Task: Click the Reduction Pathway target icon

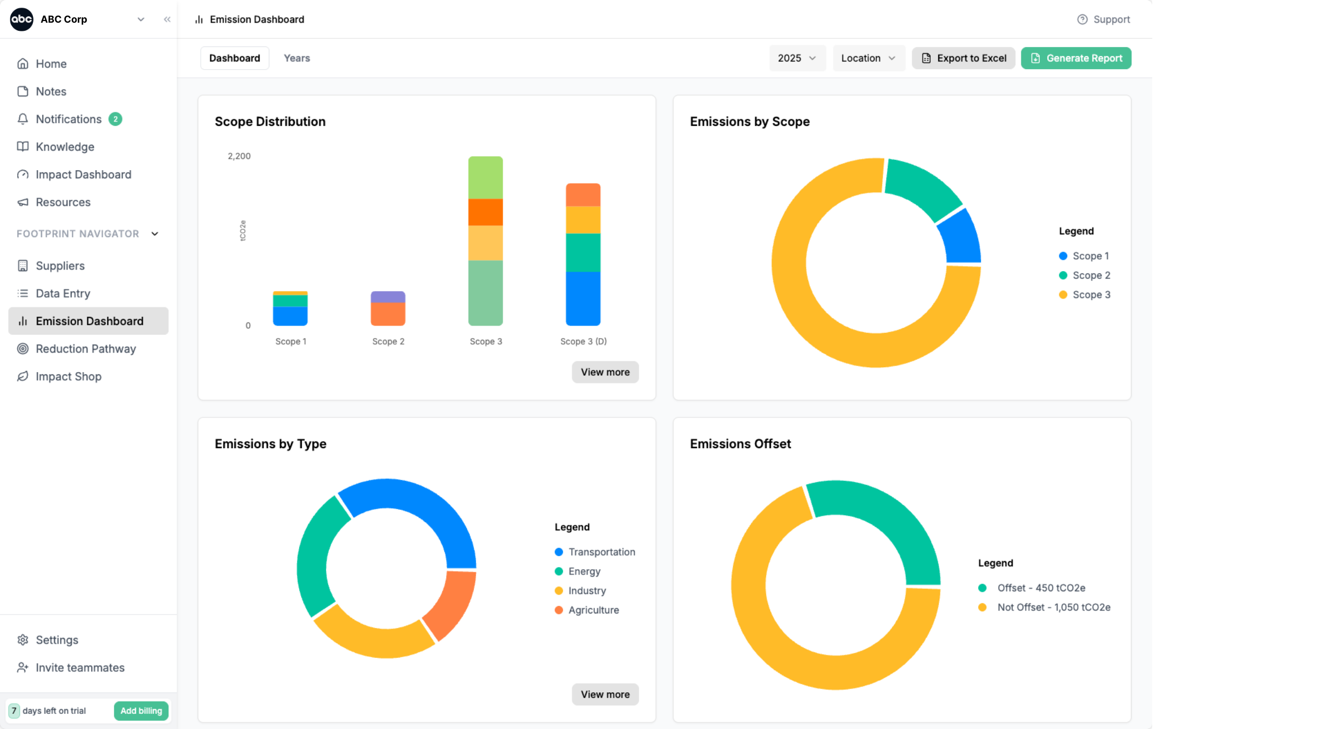Action: point(23,349)
